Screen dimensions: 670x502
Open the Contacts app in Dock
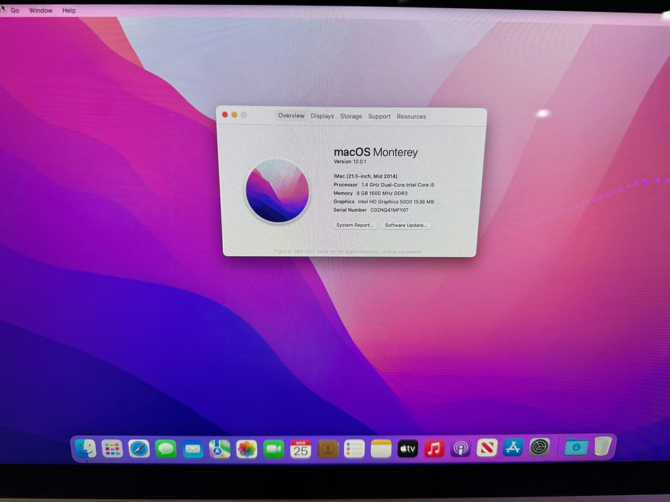coord(327,449)
